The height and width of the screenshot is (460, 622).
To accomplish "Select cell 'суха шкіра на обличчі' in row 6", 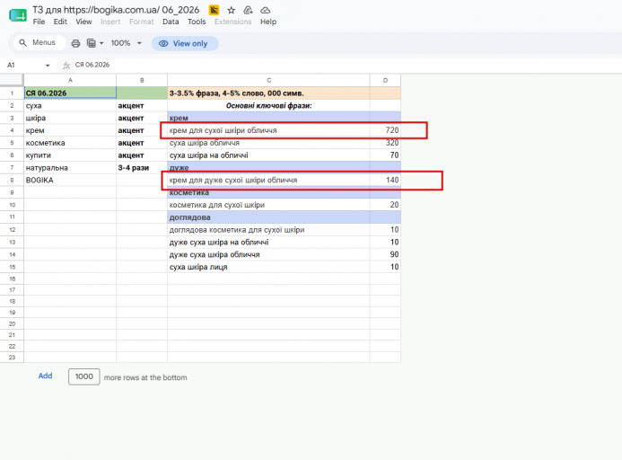I will tap(268, 155).
